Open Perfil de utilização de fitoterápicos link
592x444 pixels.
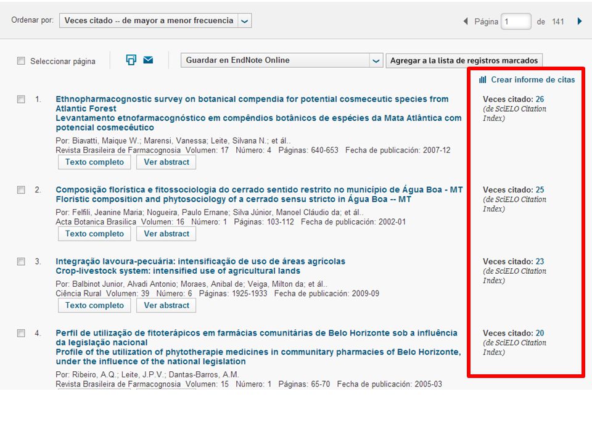pos(257,337)
